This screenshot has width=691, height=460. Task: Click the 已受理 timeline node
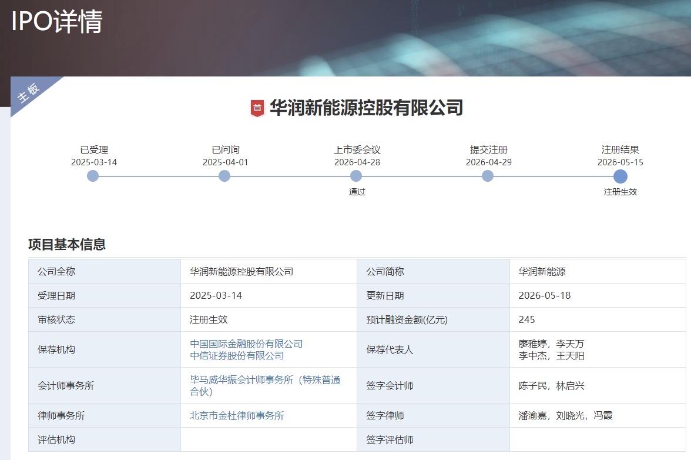point(93,176)
